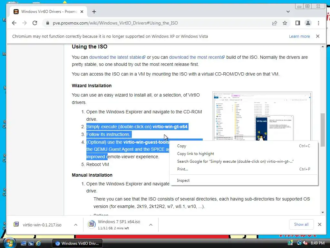The width and height of the screenshot is (330, 248).
Task: Click the virtio-win-gt-x64 bold text
Action: (x=170, y=127)
